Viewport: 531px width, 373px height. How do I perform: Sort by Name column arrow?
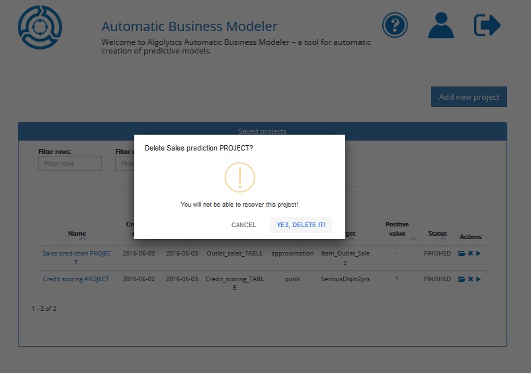pos(82,240)
